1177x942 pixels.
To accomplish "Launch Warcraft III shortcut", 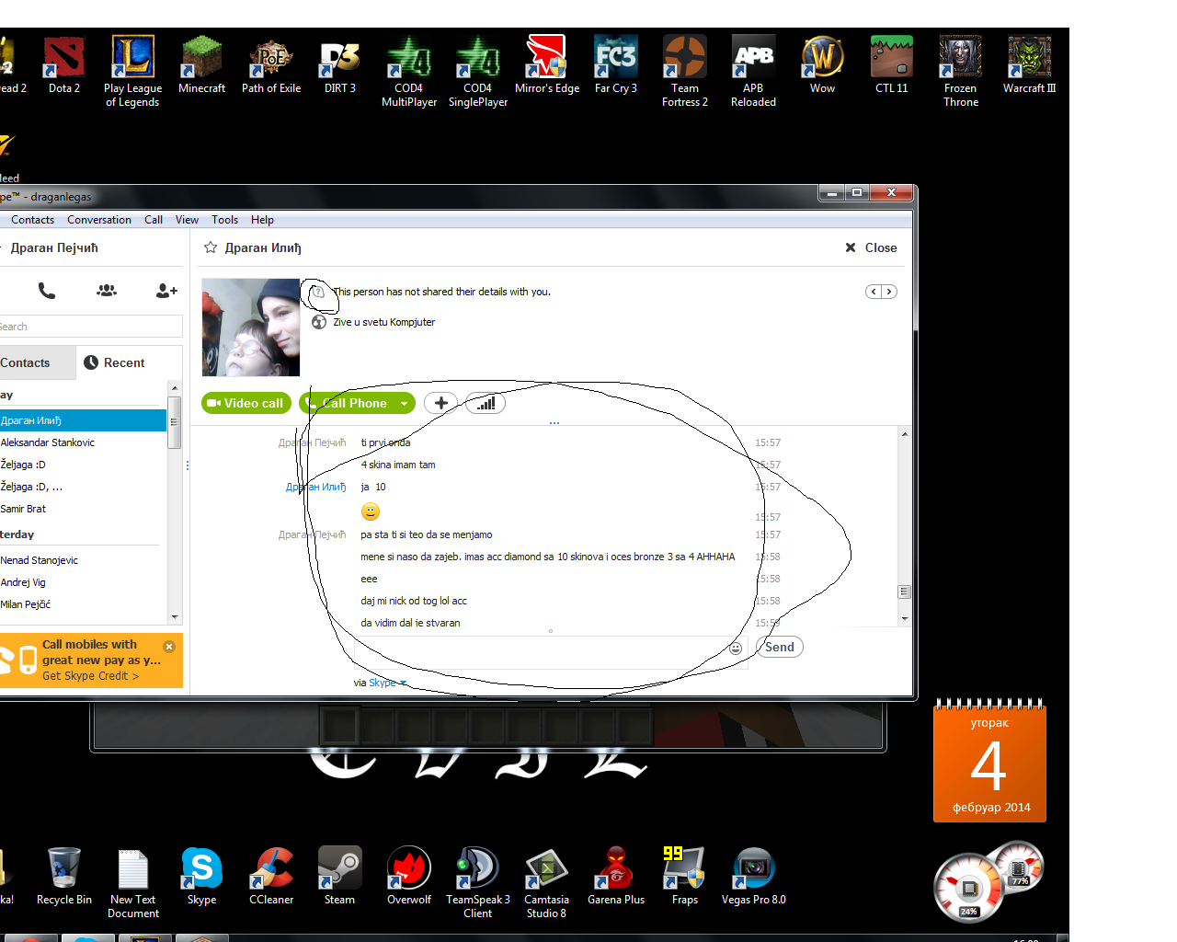I will (x=1029, y=64).
